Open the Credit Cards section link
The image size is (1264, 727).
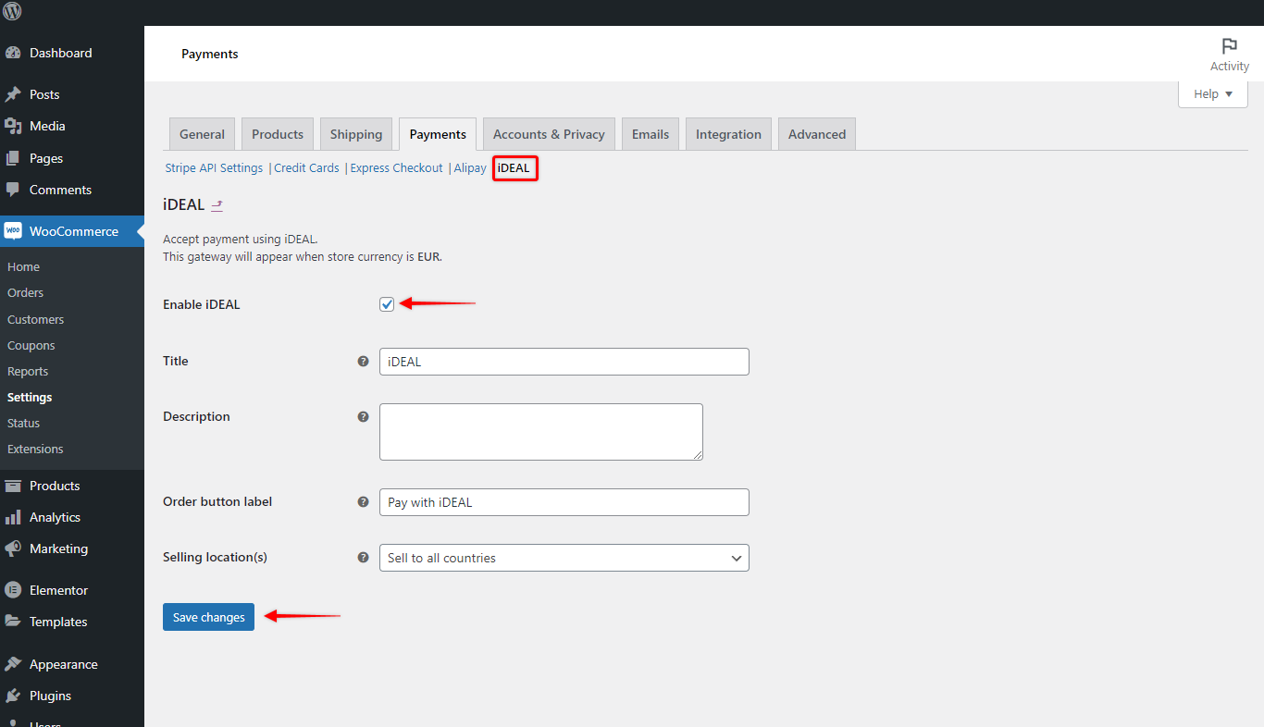coord(307,168)
